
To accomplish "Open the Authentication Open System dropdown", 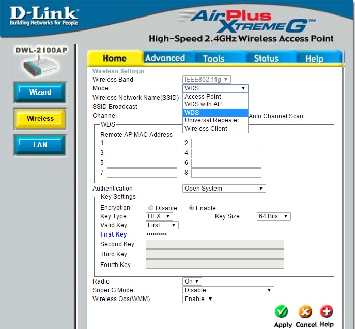I will coord(224,189).
